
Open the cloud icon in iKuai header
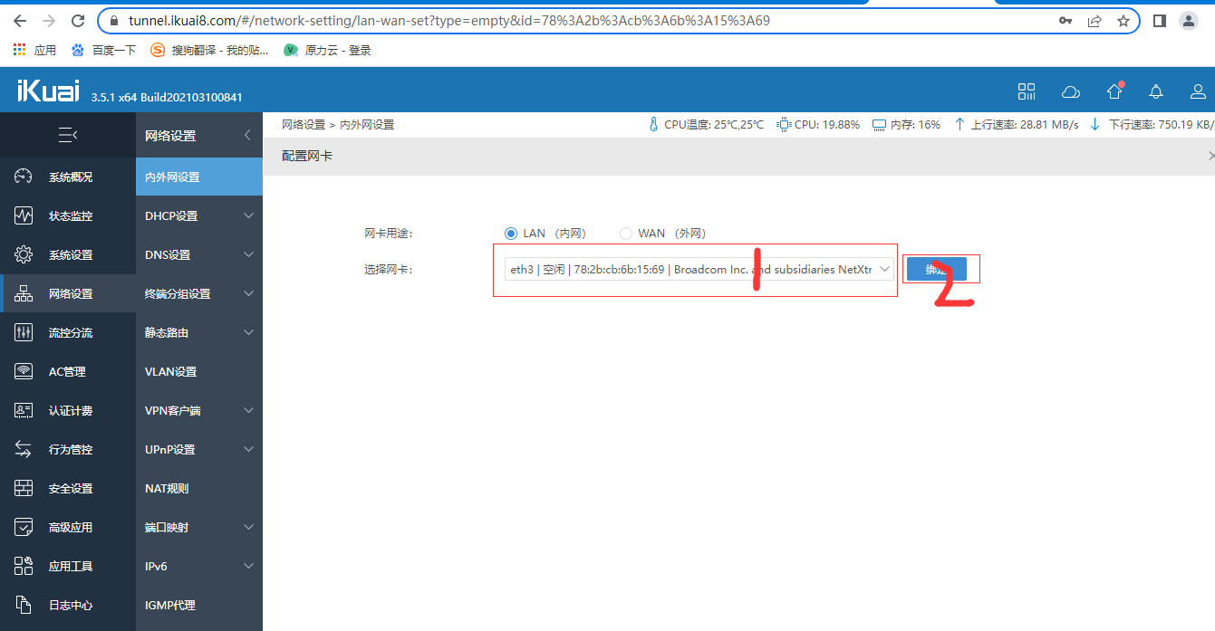click(1070, 91)
